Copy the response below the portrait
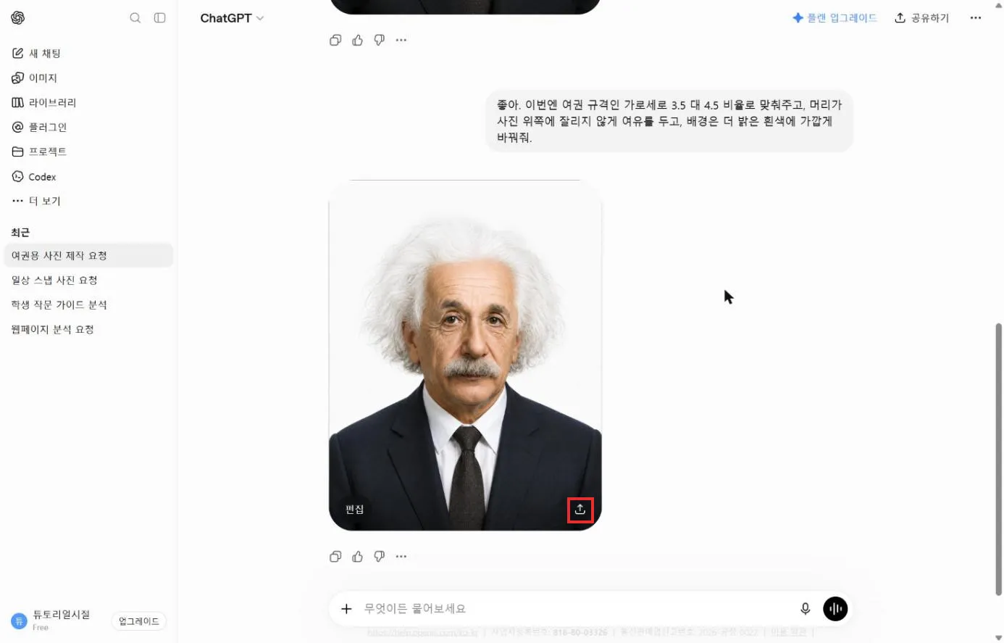The height and width of the screenshot is (643, 1004). [x=335, y=557]
